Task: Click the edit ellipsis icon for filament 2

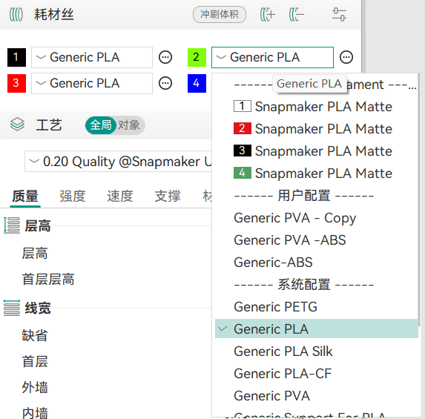Action: [x=346, y=57]
